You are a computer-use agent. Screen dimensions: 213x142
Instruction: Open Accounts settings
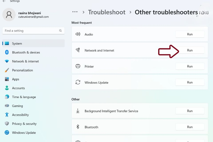pyautogui.click(x=34, y=88)
